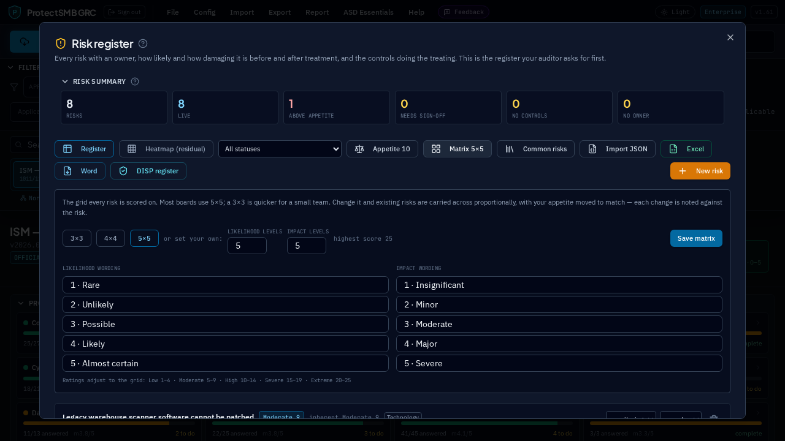Open the File menu
This screenshot has width=785, height=441.
pyautogui.click(x=173, y=12)
